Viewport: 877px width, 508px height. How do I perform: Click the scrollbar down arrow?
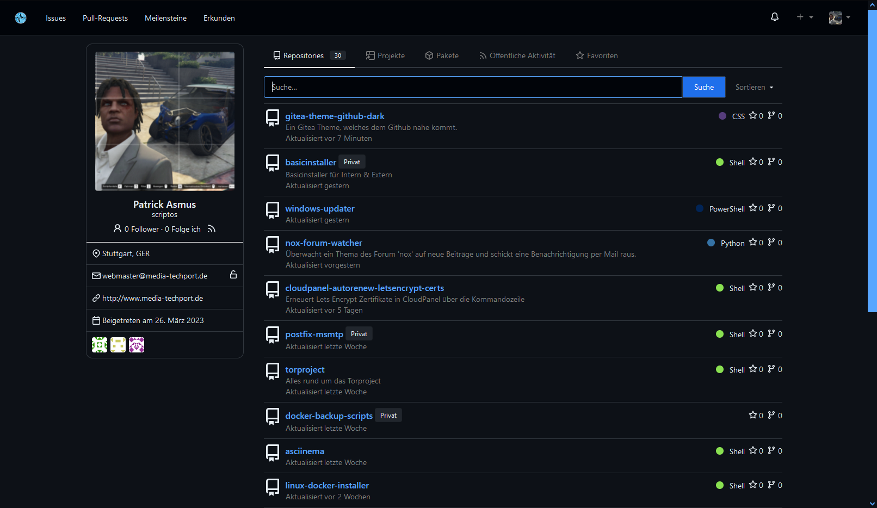(872, 504)
